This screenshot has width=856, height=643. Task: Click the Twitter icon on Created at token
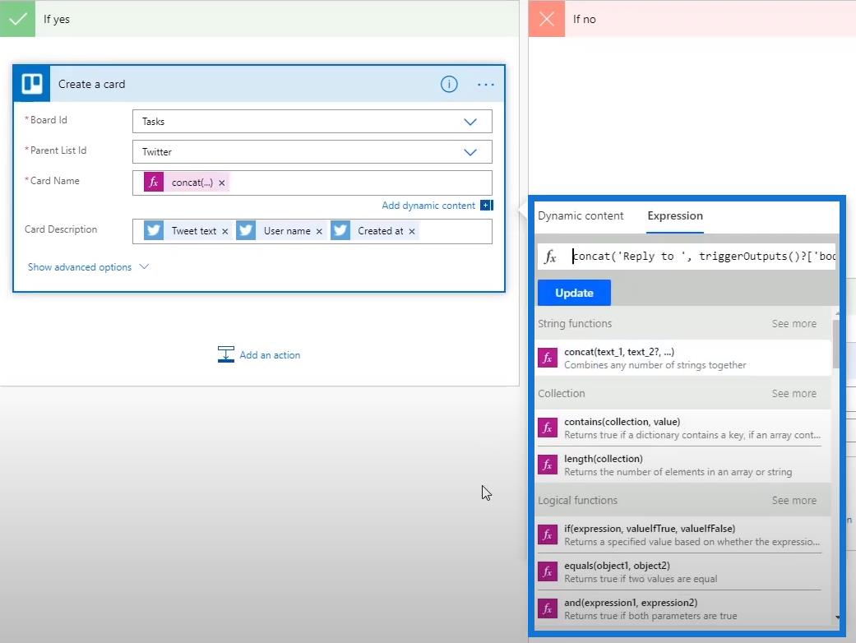point(340,231)
